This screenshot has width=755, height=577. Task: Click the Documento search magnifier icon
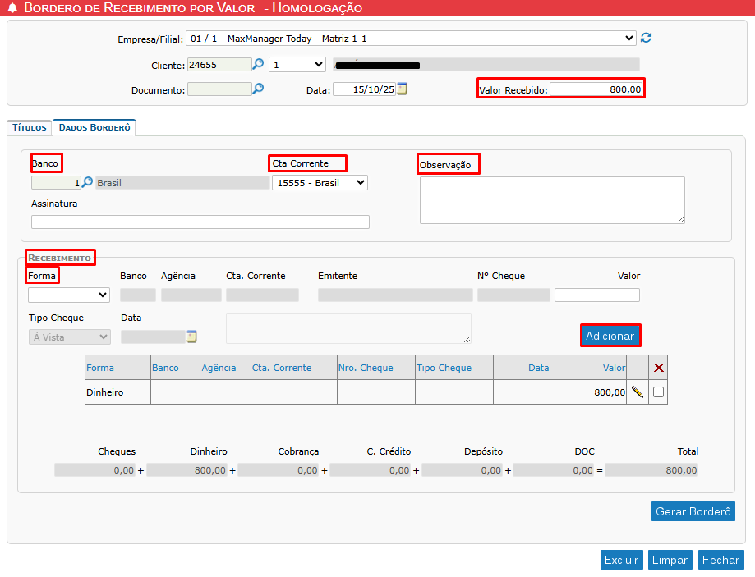point(258,89)
